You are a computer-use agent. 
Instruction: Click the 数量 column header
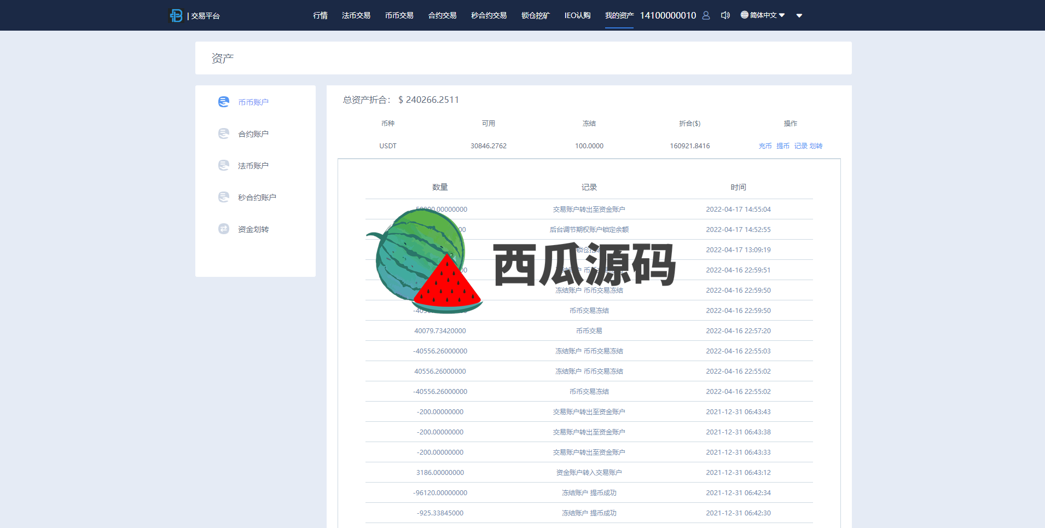pos(440,187)
